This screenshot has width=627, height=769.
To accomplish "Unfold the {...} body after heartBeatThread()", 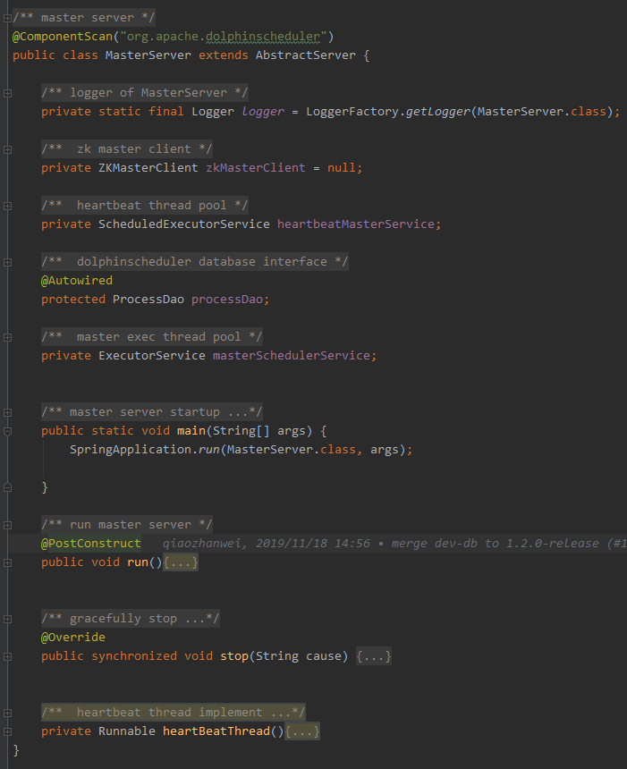I will (302, 731).
